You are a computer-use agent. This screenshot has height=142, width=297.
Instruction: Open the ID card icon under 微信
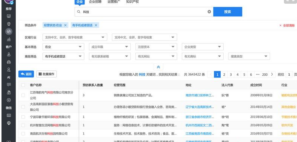pyautogui.click(x=9, y=115)
